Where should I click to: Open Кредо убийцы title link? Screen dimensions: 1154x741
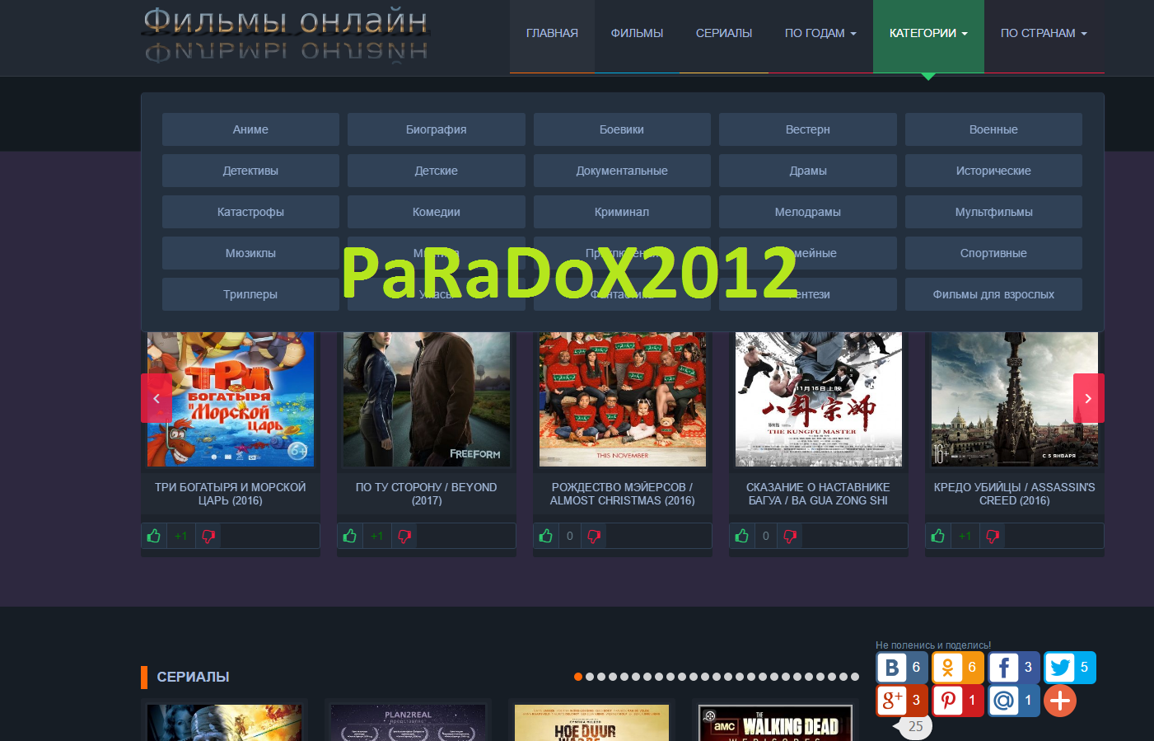[1015, 494]
